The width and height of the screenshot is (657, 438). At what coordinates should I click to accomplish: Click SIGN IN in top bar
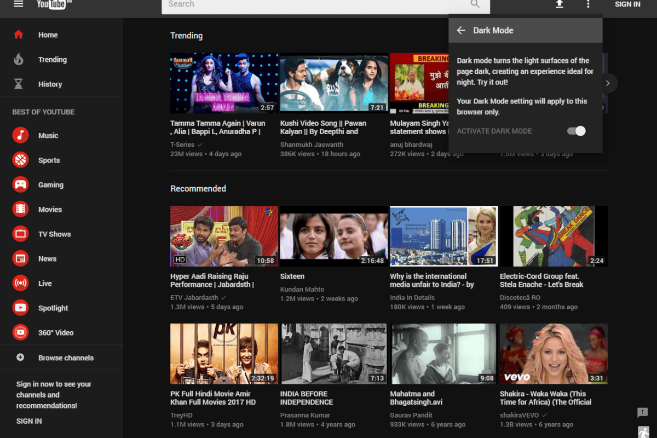[627, 4]
